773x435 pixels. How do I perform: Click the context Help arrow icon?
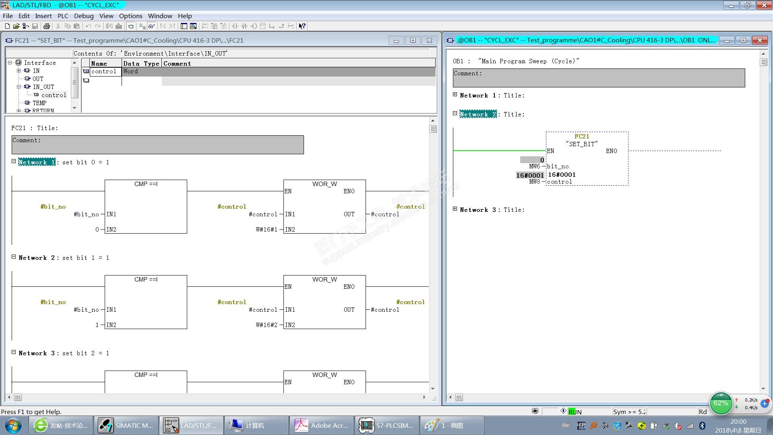click(302, 26)
